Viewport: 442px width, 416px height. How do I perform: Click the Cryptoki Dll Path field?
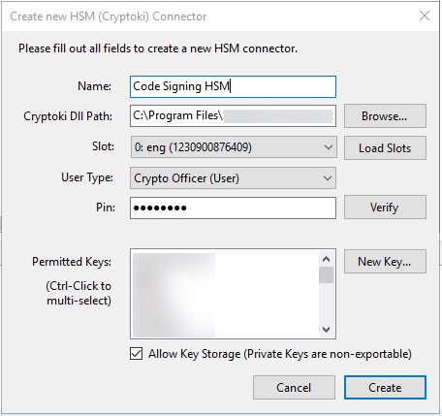coord(233,115)
